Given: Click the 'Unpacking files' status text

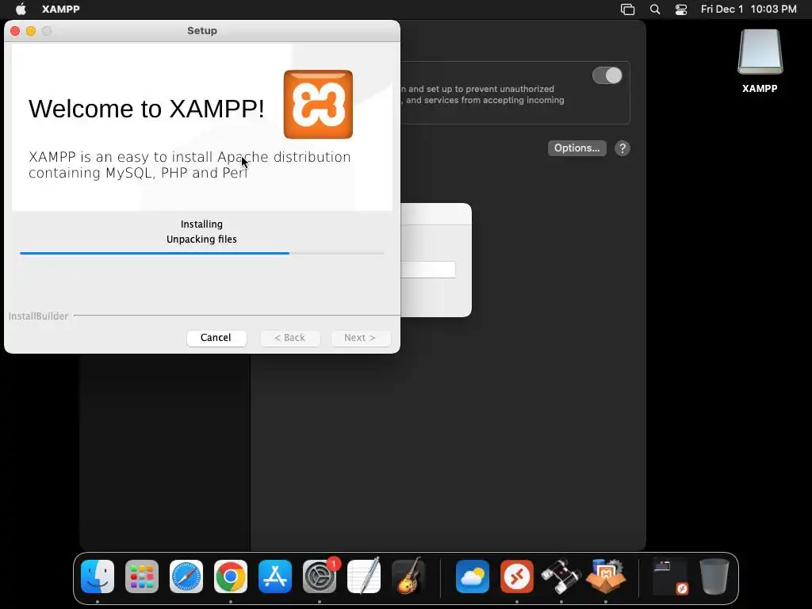Looking at the screenshot, I should (201, 239).
